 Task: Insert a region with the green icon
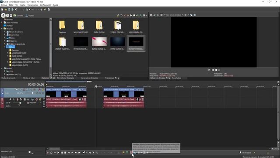tap(127, 153)
